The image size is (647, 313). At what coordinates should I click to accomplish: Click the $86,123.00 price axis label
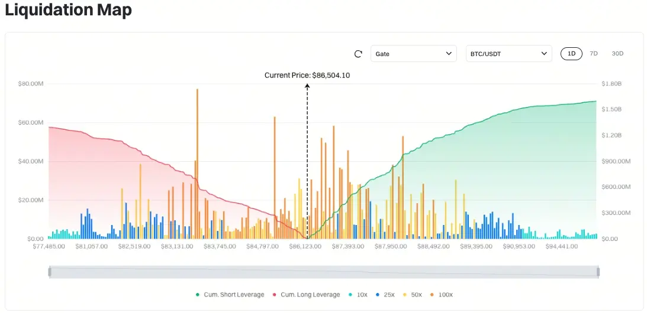pos(305,246)
